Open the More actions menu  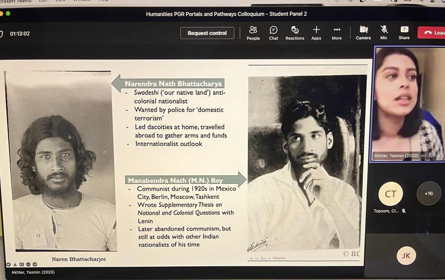337,33
